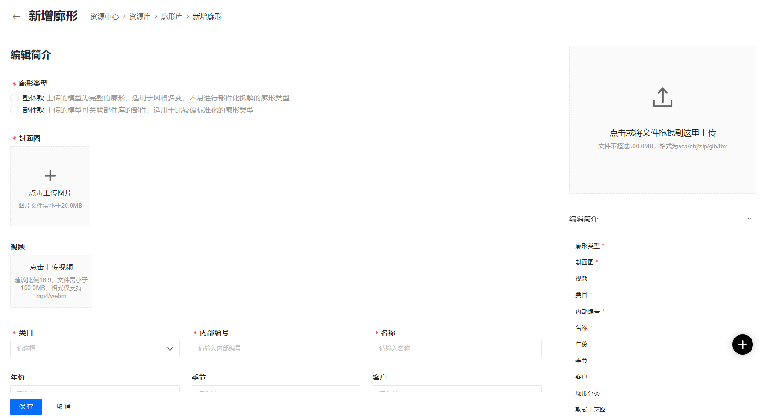Click the upload arrow icon in file dropzone
The height and width of the screenshot is (418, 765).
point(662,98)
